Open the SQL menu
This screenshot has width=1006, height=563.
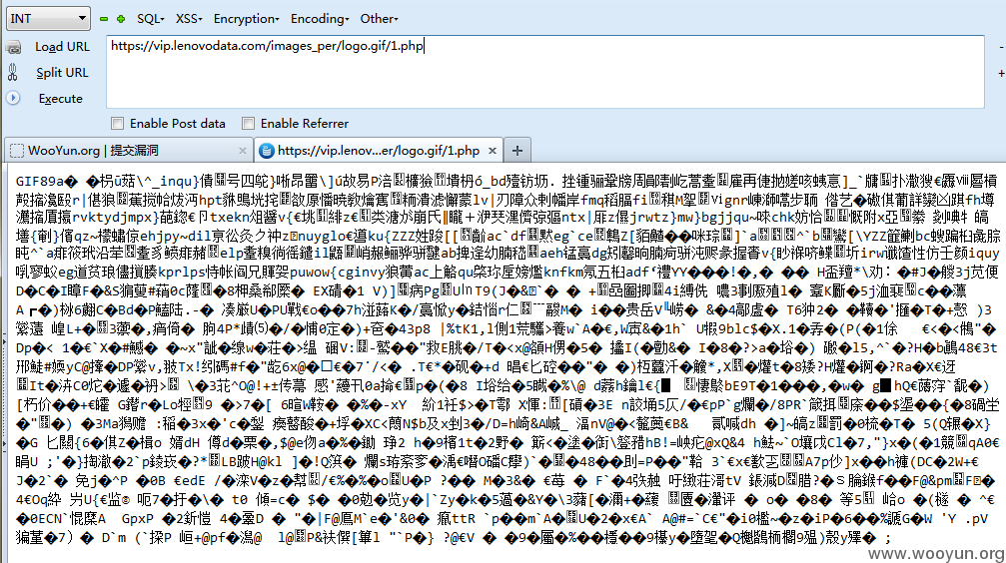point(151,19)
